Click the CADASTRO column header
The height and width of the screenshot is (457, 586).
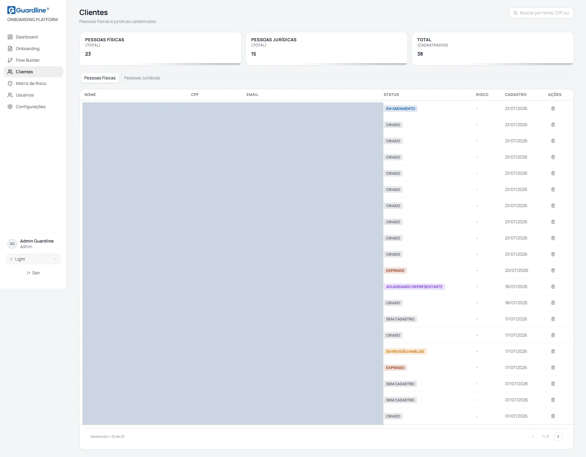[x=516, y=95]
